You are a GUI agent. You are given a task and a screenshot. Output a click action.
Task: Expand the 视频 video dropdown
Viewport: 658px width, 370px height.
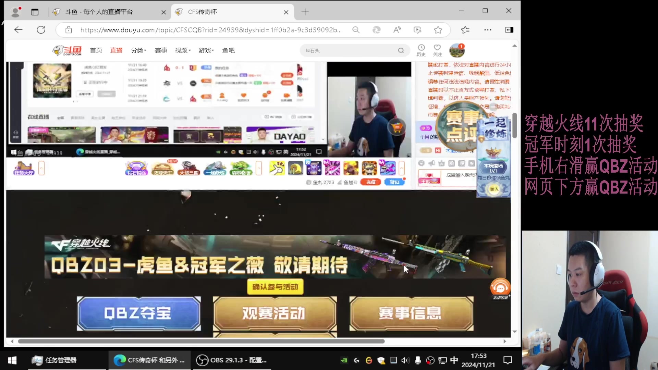pyautogui.click(x=183, y=50)
